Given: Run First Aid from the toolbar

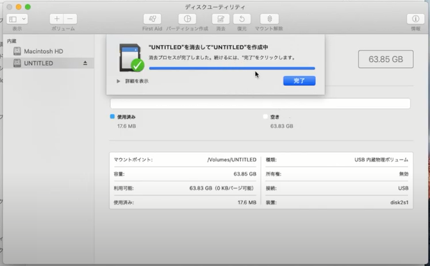Looking at the screenshot, I should (153, 19).
